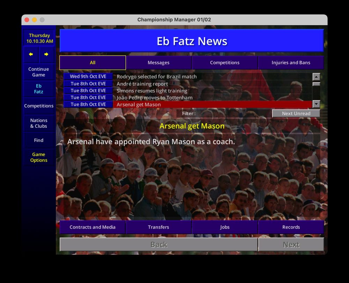Click Continue Game in the sidebar
Screen dimensions: 349x283
tap(39, 72)
